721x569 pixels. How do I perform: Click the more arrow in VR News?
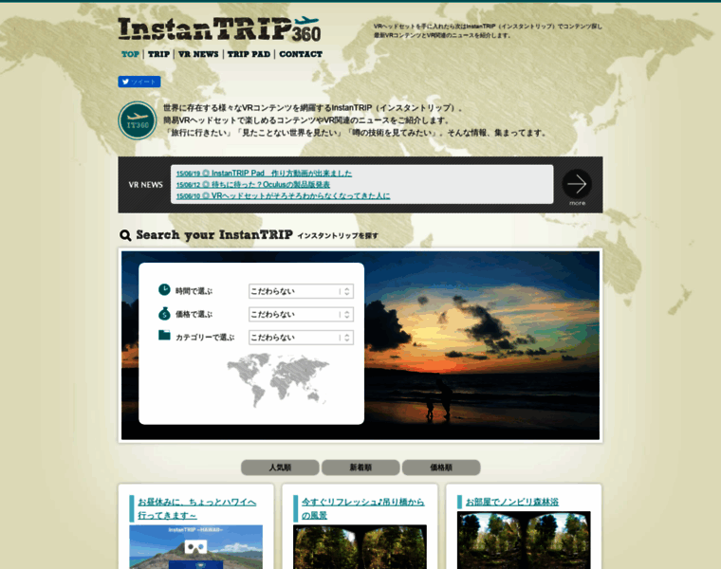click(577, 185)
